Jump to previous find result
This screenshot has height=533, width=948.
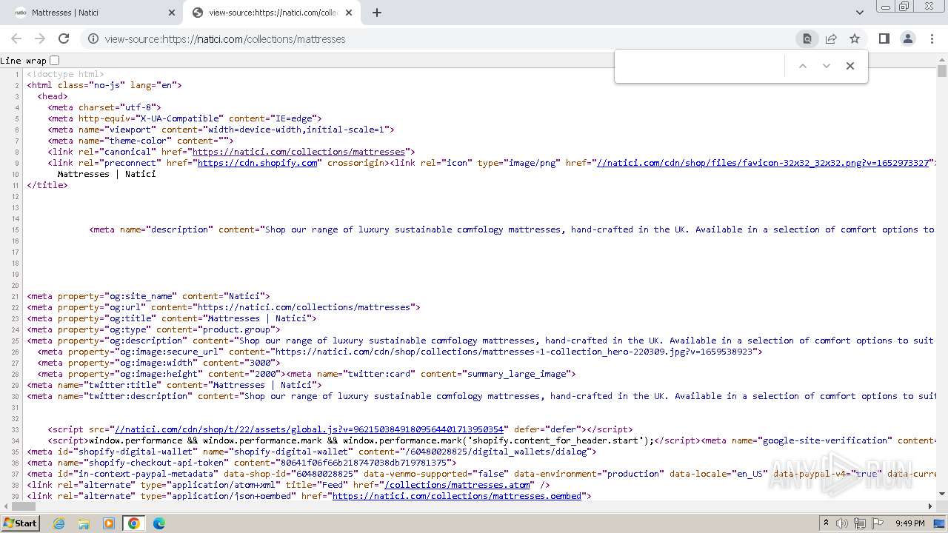coord(802,66)
